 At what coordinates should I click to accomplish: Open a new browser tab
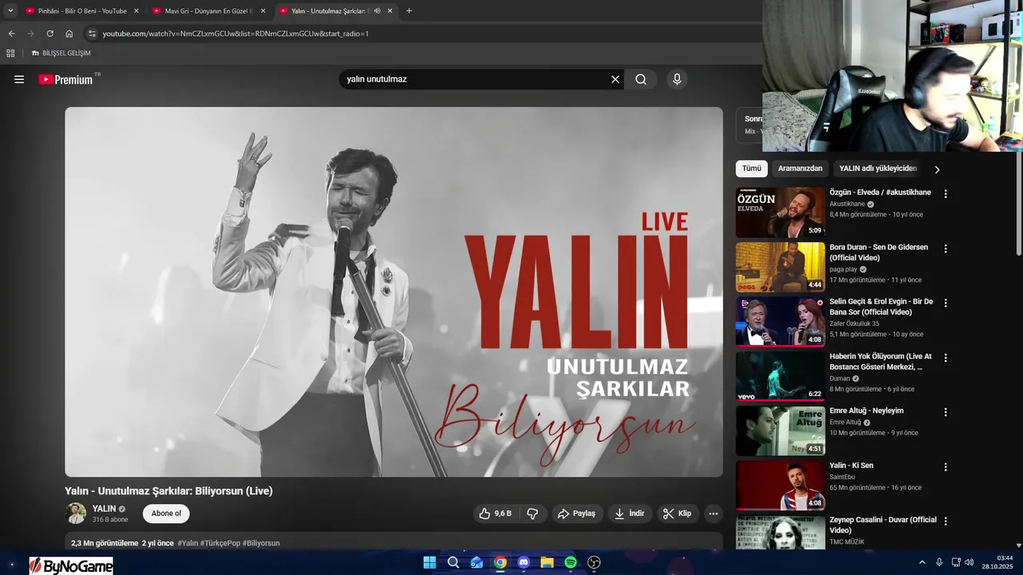(409, 11)
